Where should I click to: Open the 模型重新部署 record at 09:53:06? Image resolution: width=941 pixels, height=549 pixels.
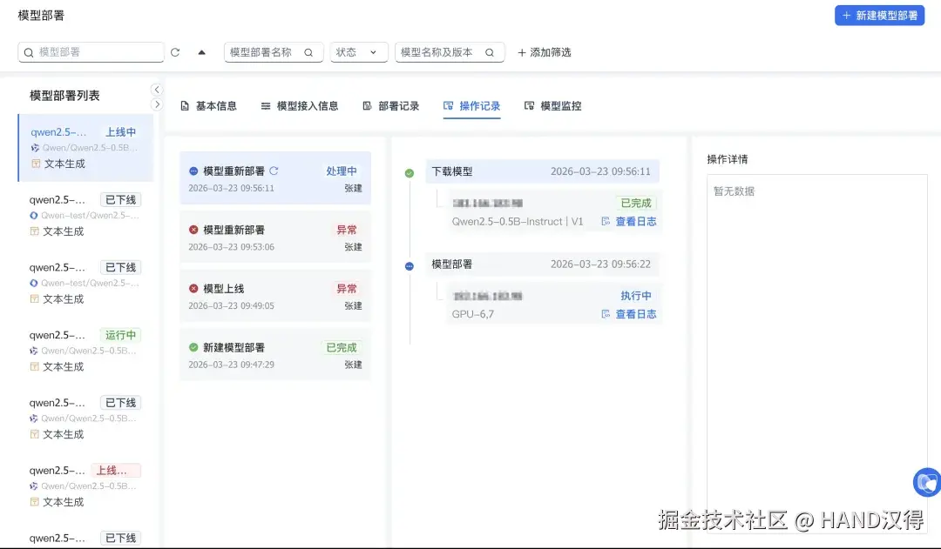275,237
